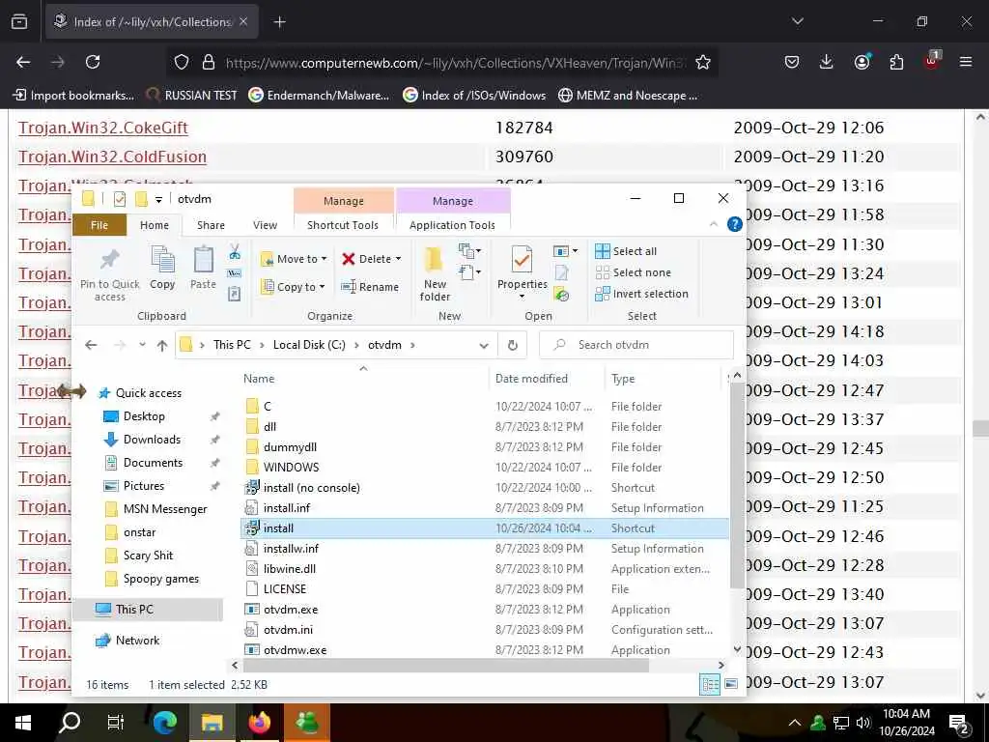Open Firefox Downloads panel arrow icon
The image size is (989, 742).
pos(827,62)
